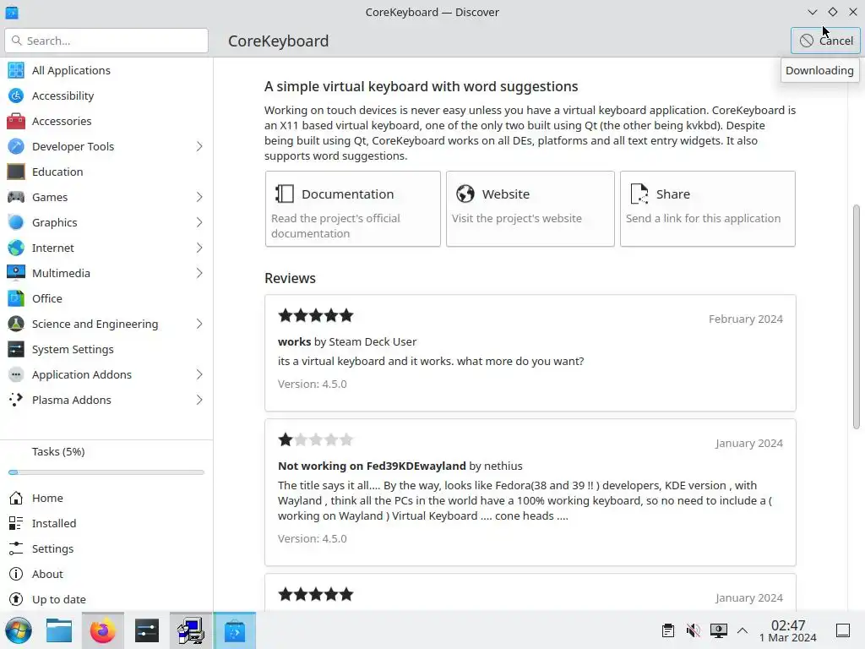Visit the project's Website card
865x649 pixels.
click(530, 209)
